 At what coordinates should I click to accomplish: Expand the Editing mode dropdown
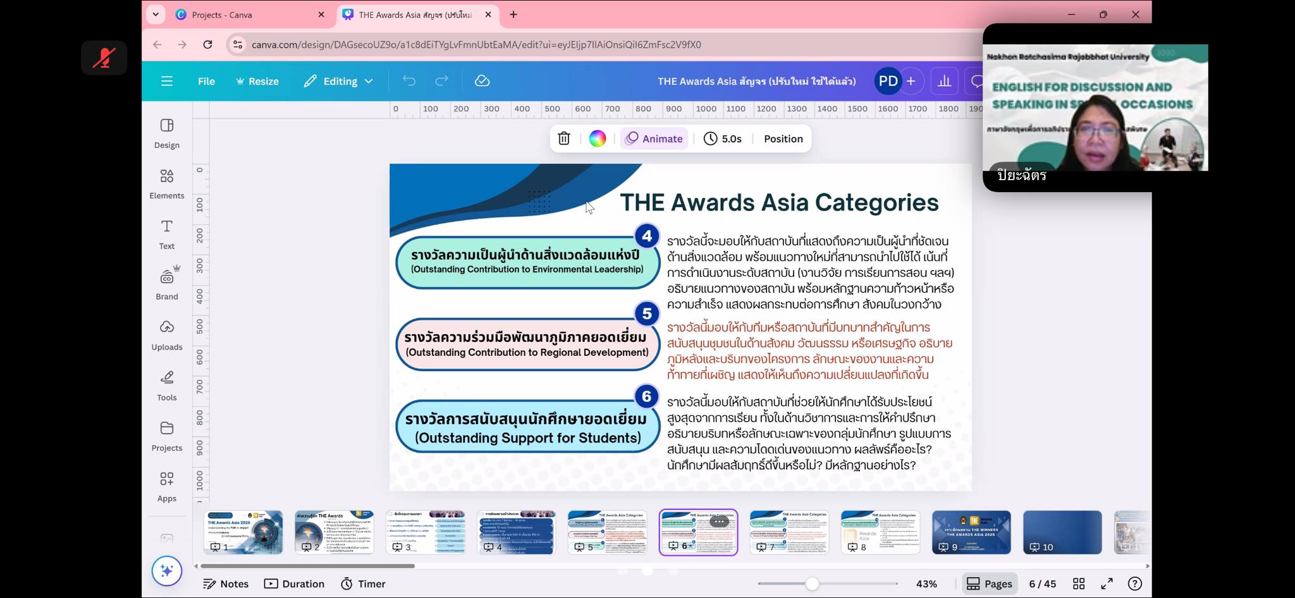point(338,81)
